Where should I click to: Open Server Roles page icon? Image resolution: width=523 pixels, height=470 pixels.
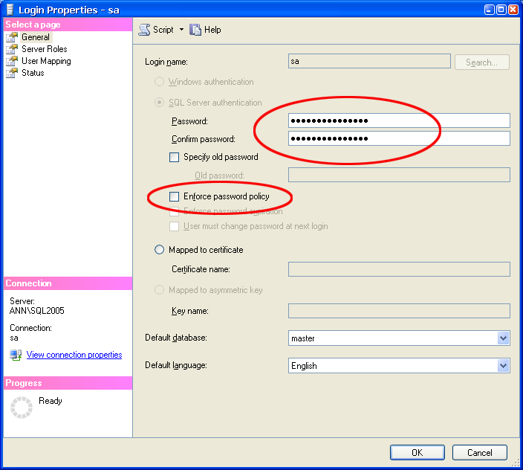pos(12,49)
